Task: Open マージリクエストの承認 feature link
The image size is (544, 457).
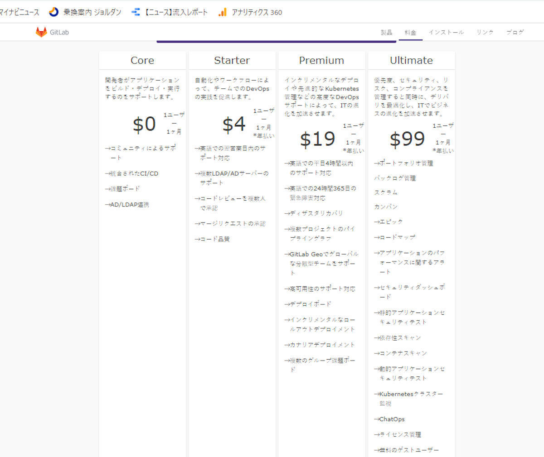Action: pos(230,224)
